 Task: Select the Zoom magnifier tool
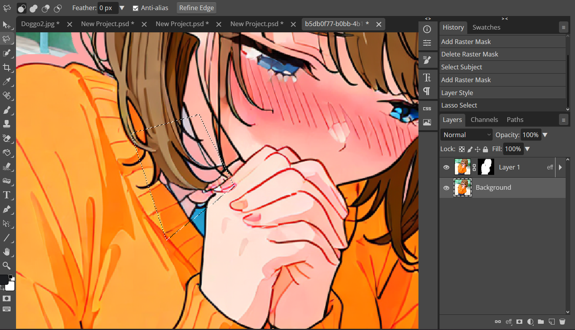7,266
